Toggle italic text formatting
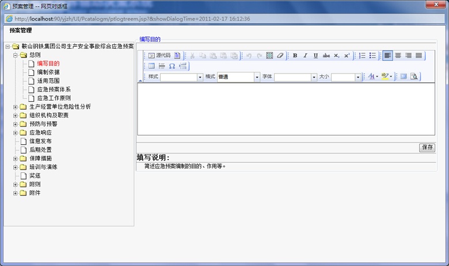This screenshot has height=266, width=449. (x=305, y=56)
